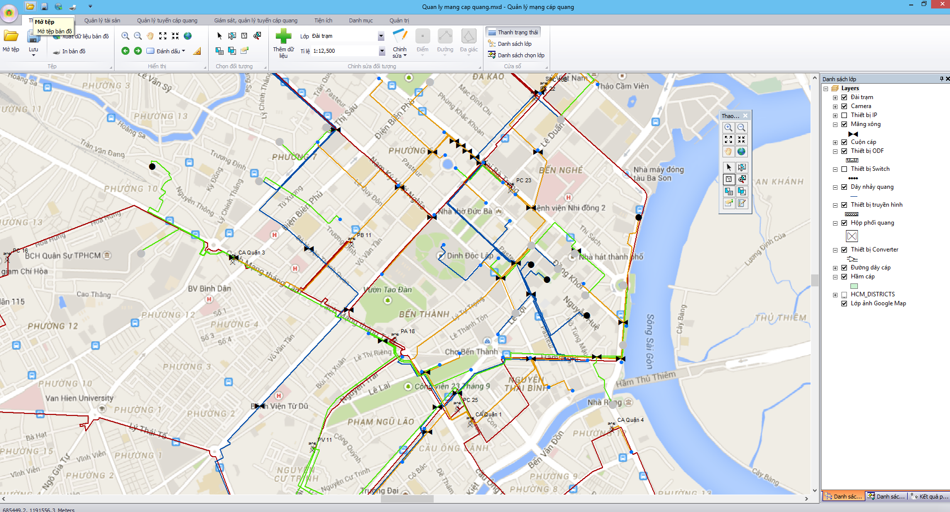Uncheck Lớp ảnh Google Map layer

pos(844,303)
